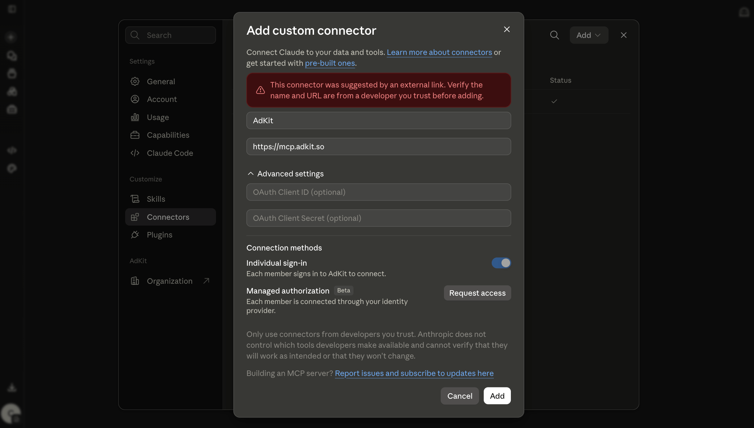754x428 pixels.
Task: Click Request access for Managed authorization
Action: (x=477, y=293)
